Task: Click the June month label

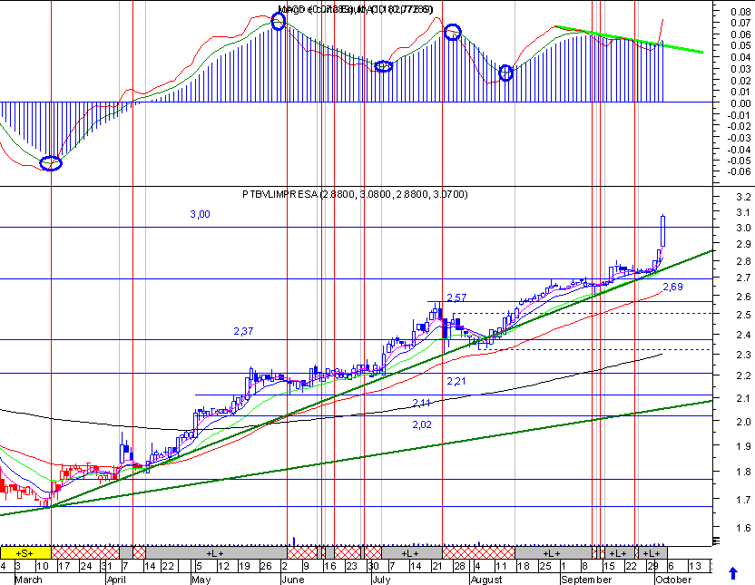Action: click(x=292, y=580)
